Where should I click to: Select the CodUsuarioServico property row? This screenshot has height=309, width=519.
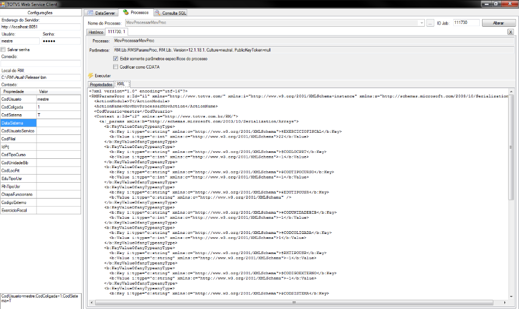[40, 131]
